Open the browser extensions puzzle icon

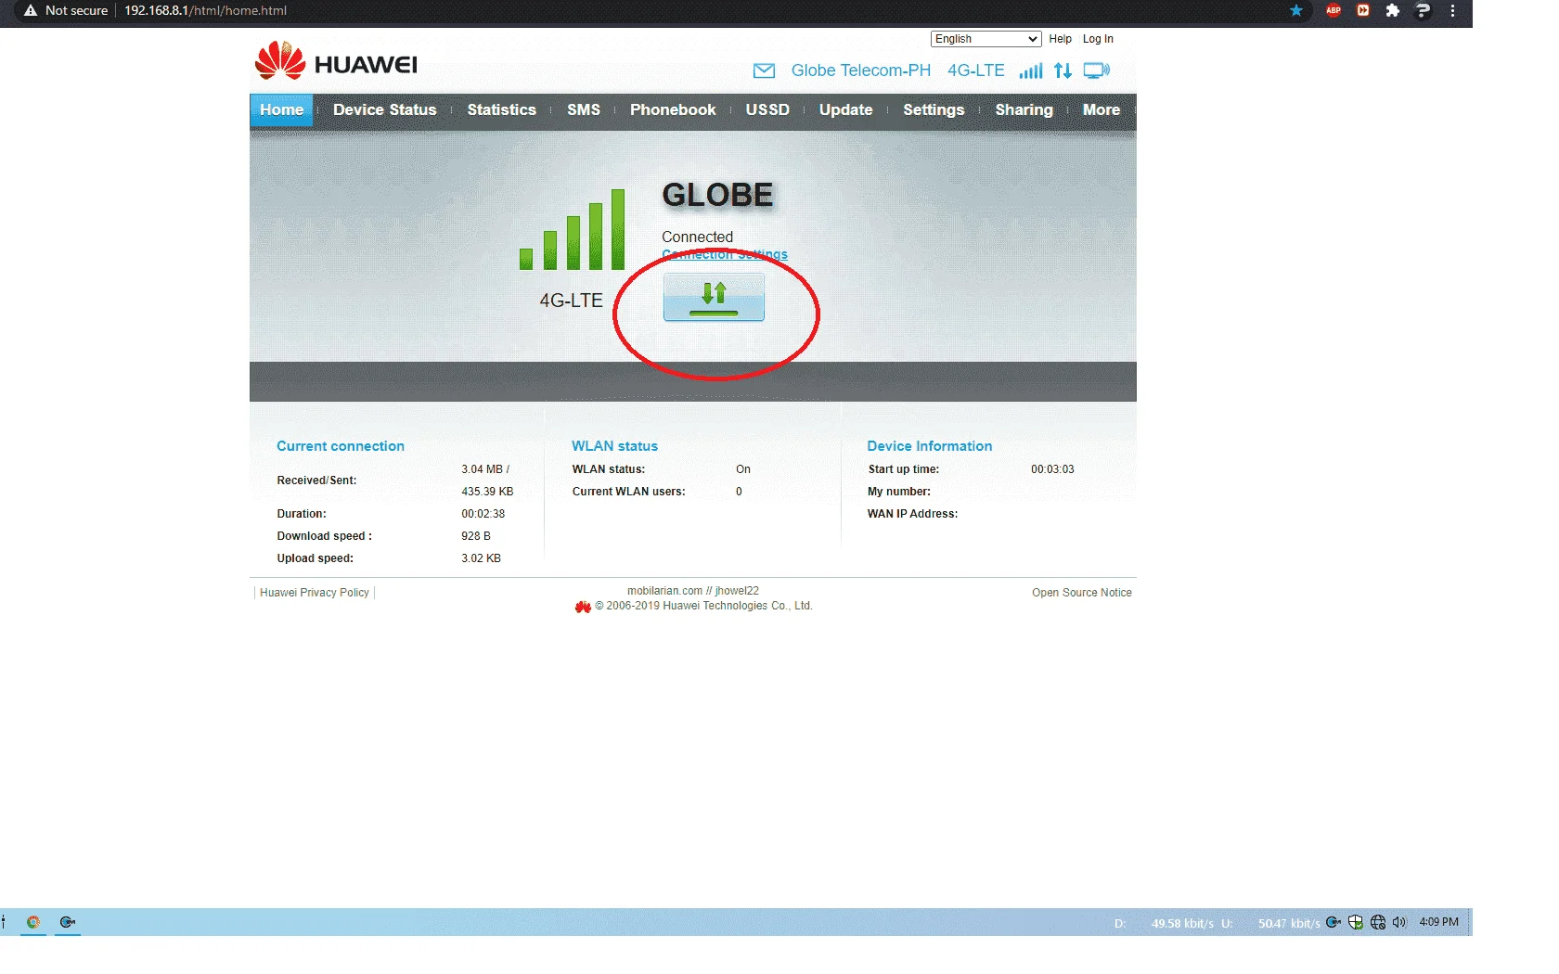pos(1393,11)
